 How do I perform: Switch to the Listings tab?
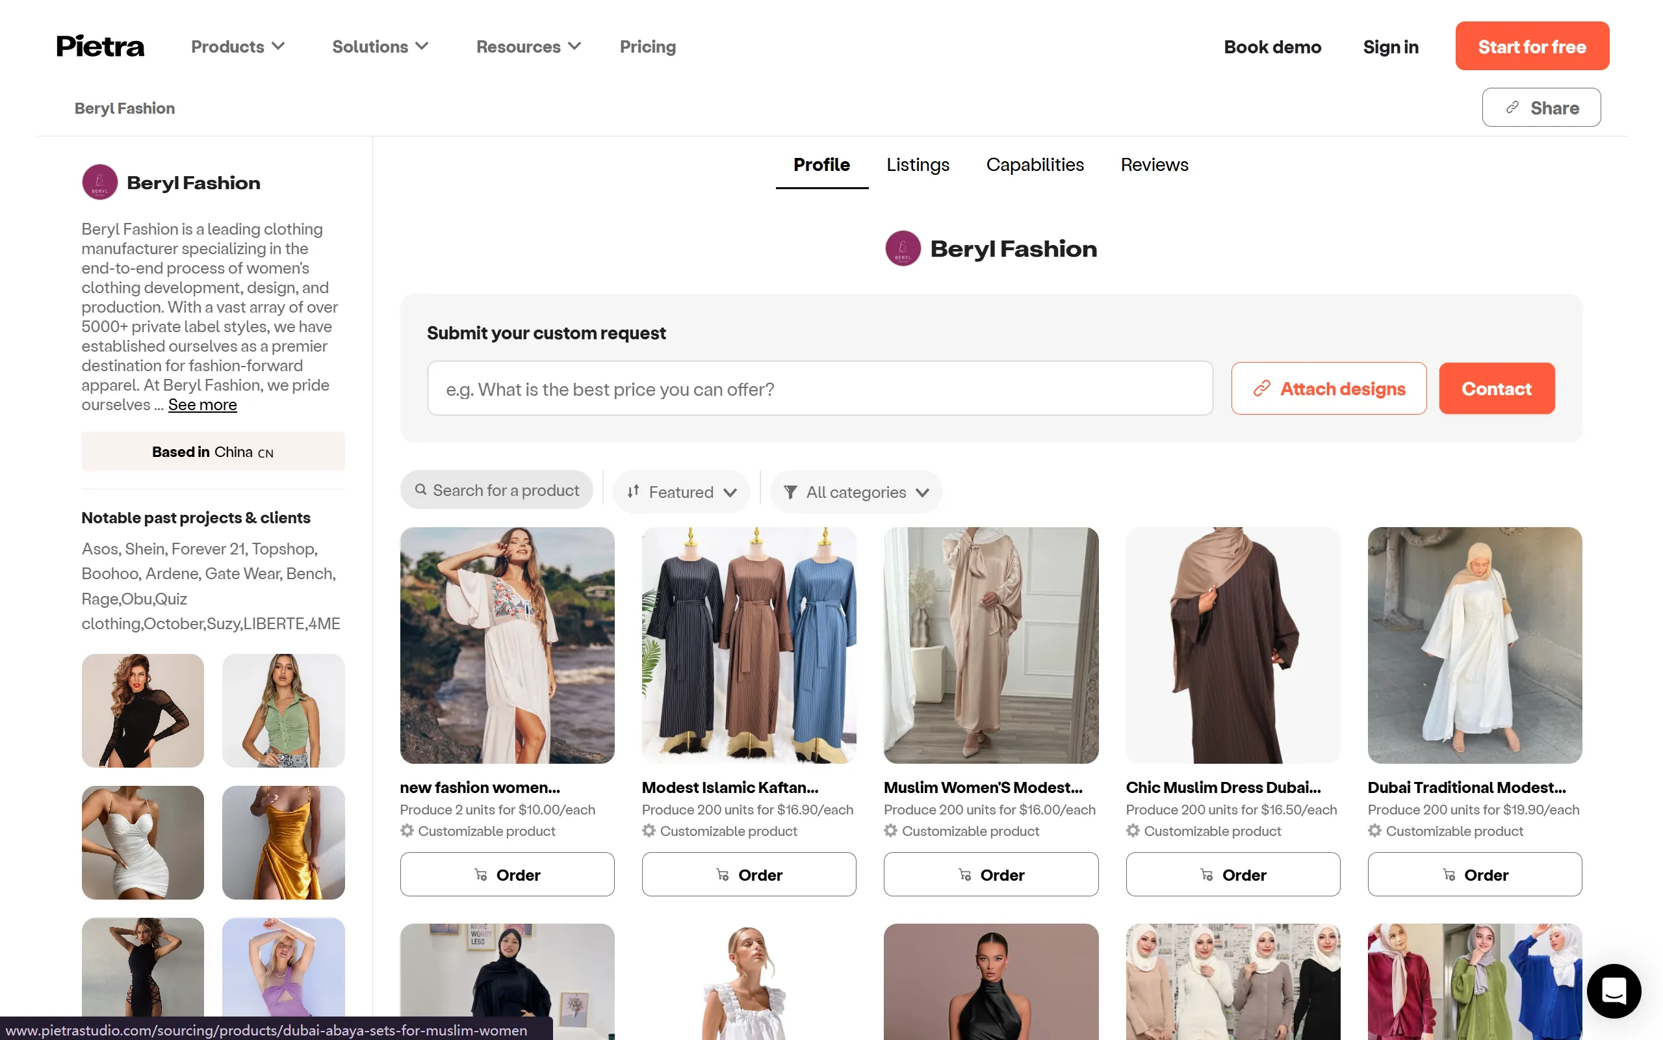917,164
